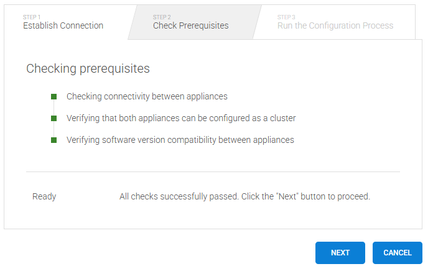Click green square beside software version compatibility
Screen dimensions: 433x274
click(54, 140)
